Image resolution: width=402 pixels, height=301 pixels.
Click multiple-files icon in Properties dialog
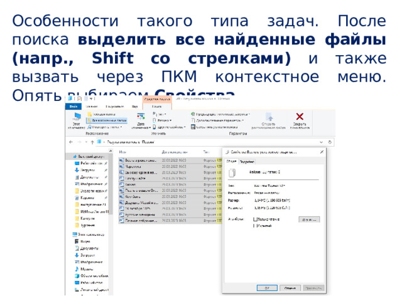point(232,173)
